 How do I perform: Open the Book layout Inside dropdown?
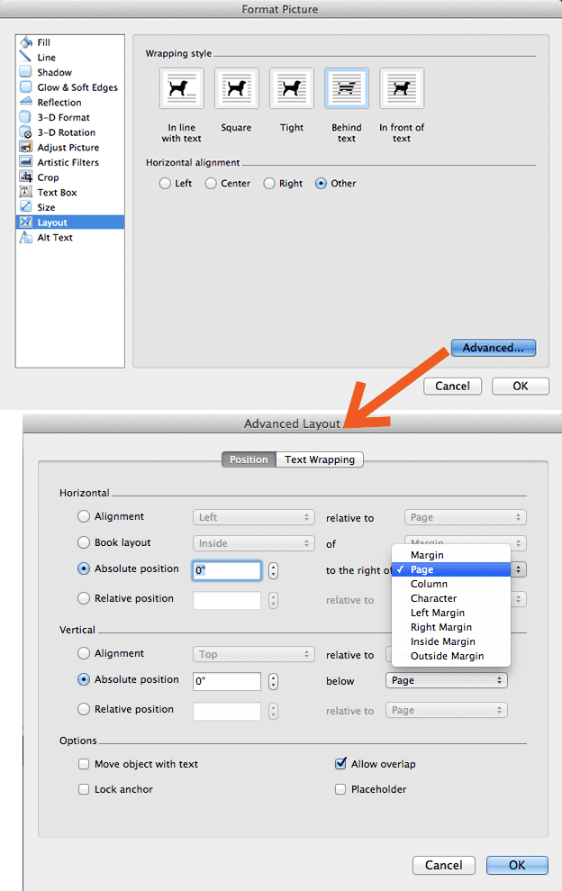tap(253, 543)
